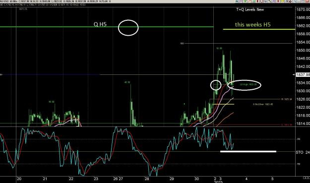Click the 1830.00 price axis label
310x183 pixels.
tap(303, 91)
